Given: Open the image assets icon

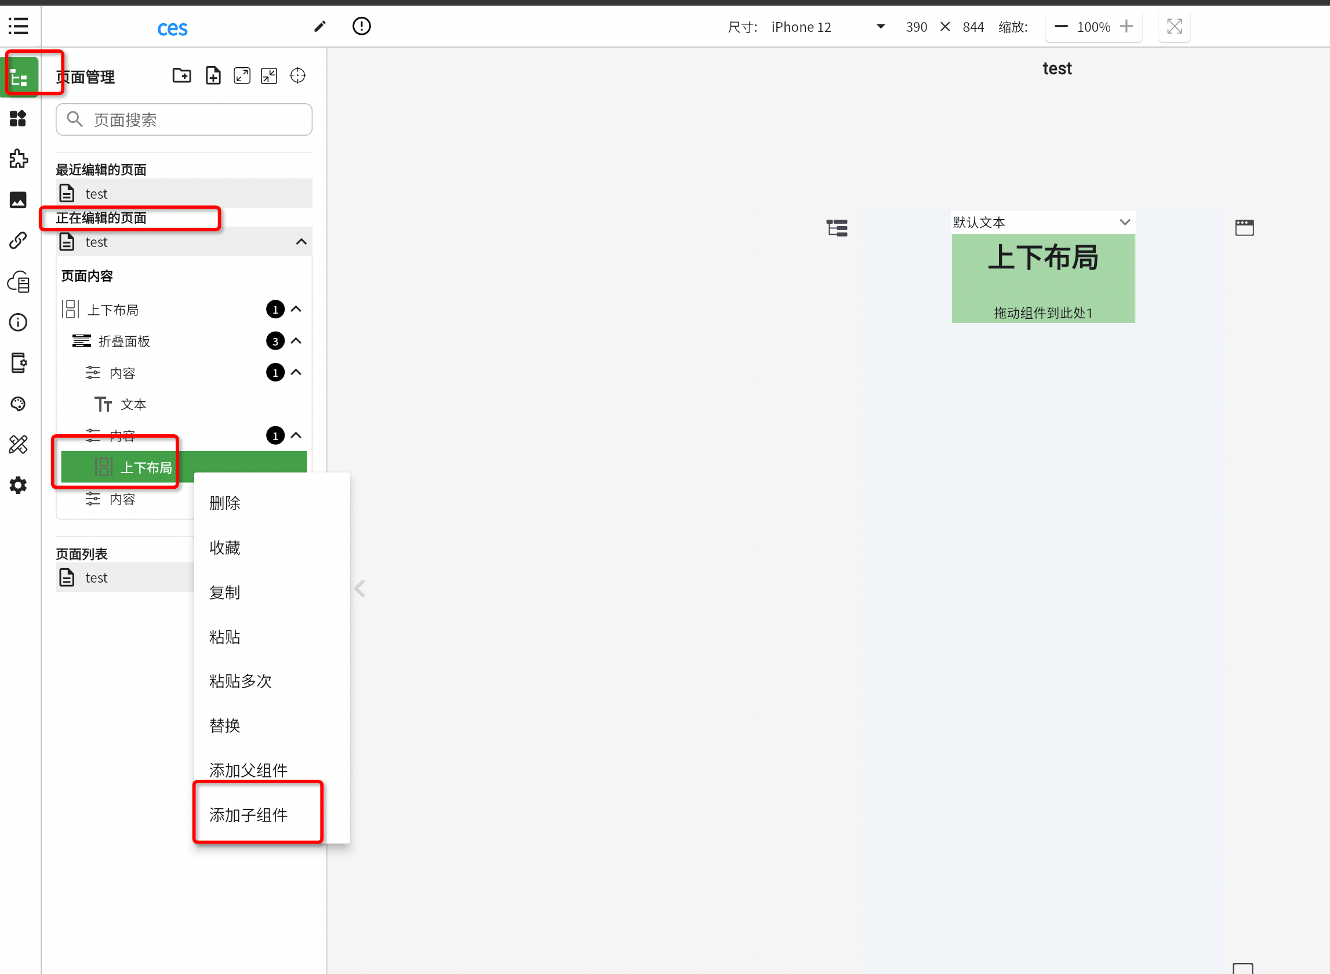Looking at the screenshot, I should click(x=19, y=200).
